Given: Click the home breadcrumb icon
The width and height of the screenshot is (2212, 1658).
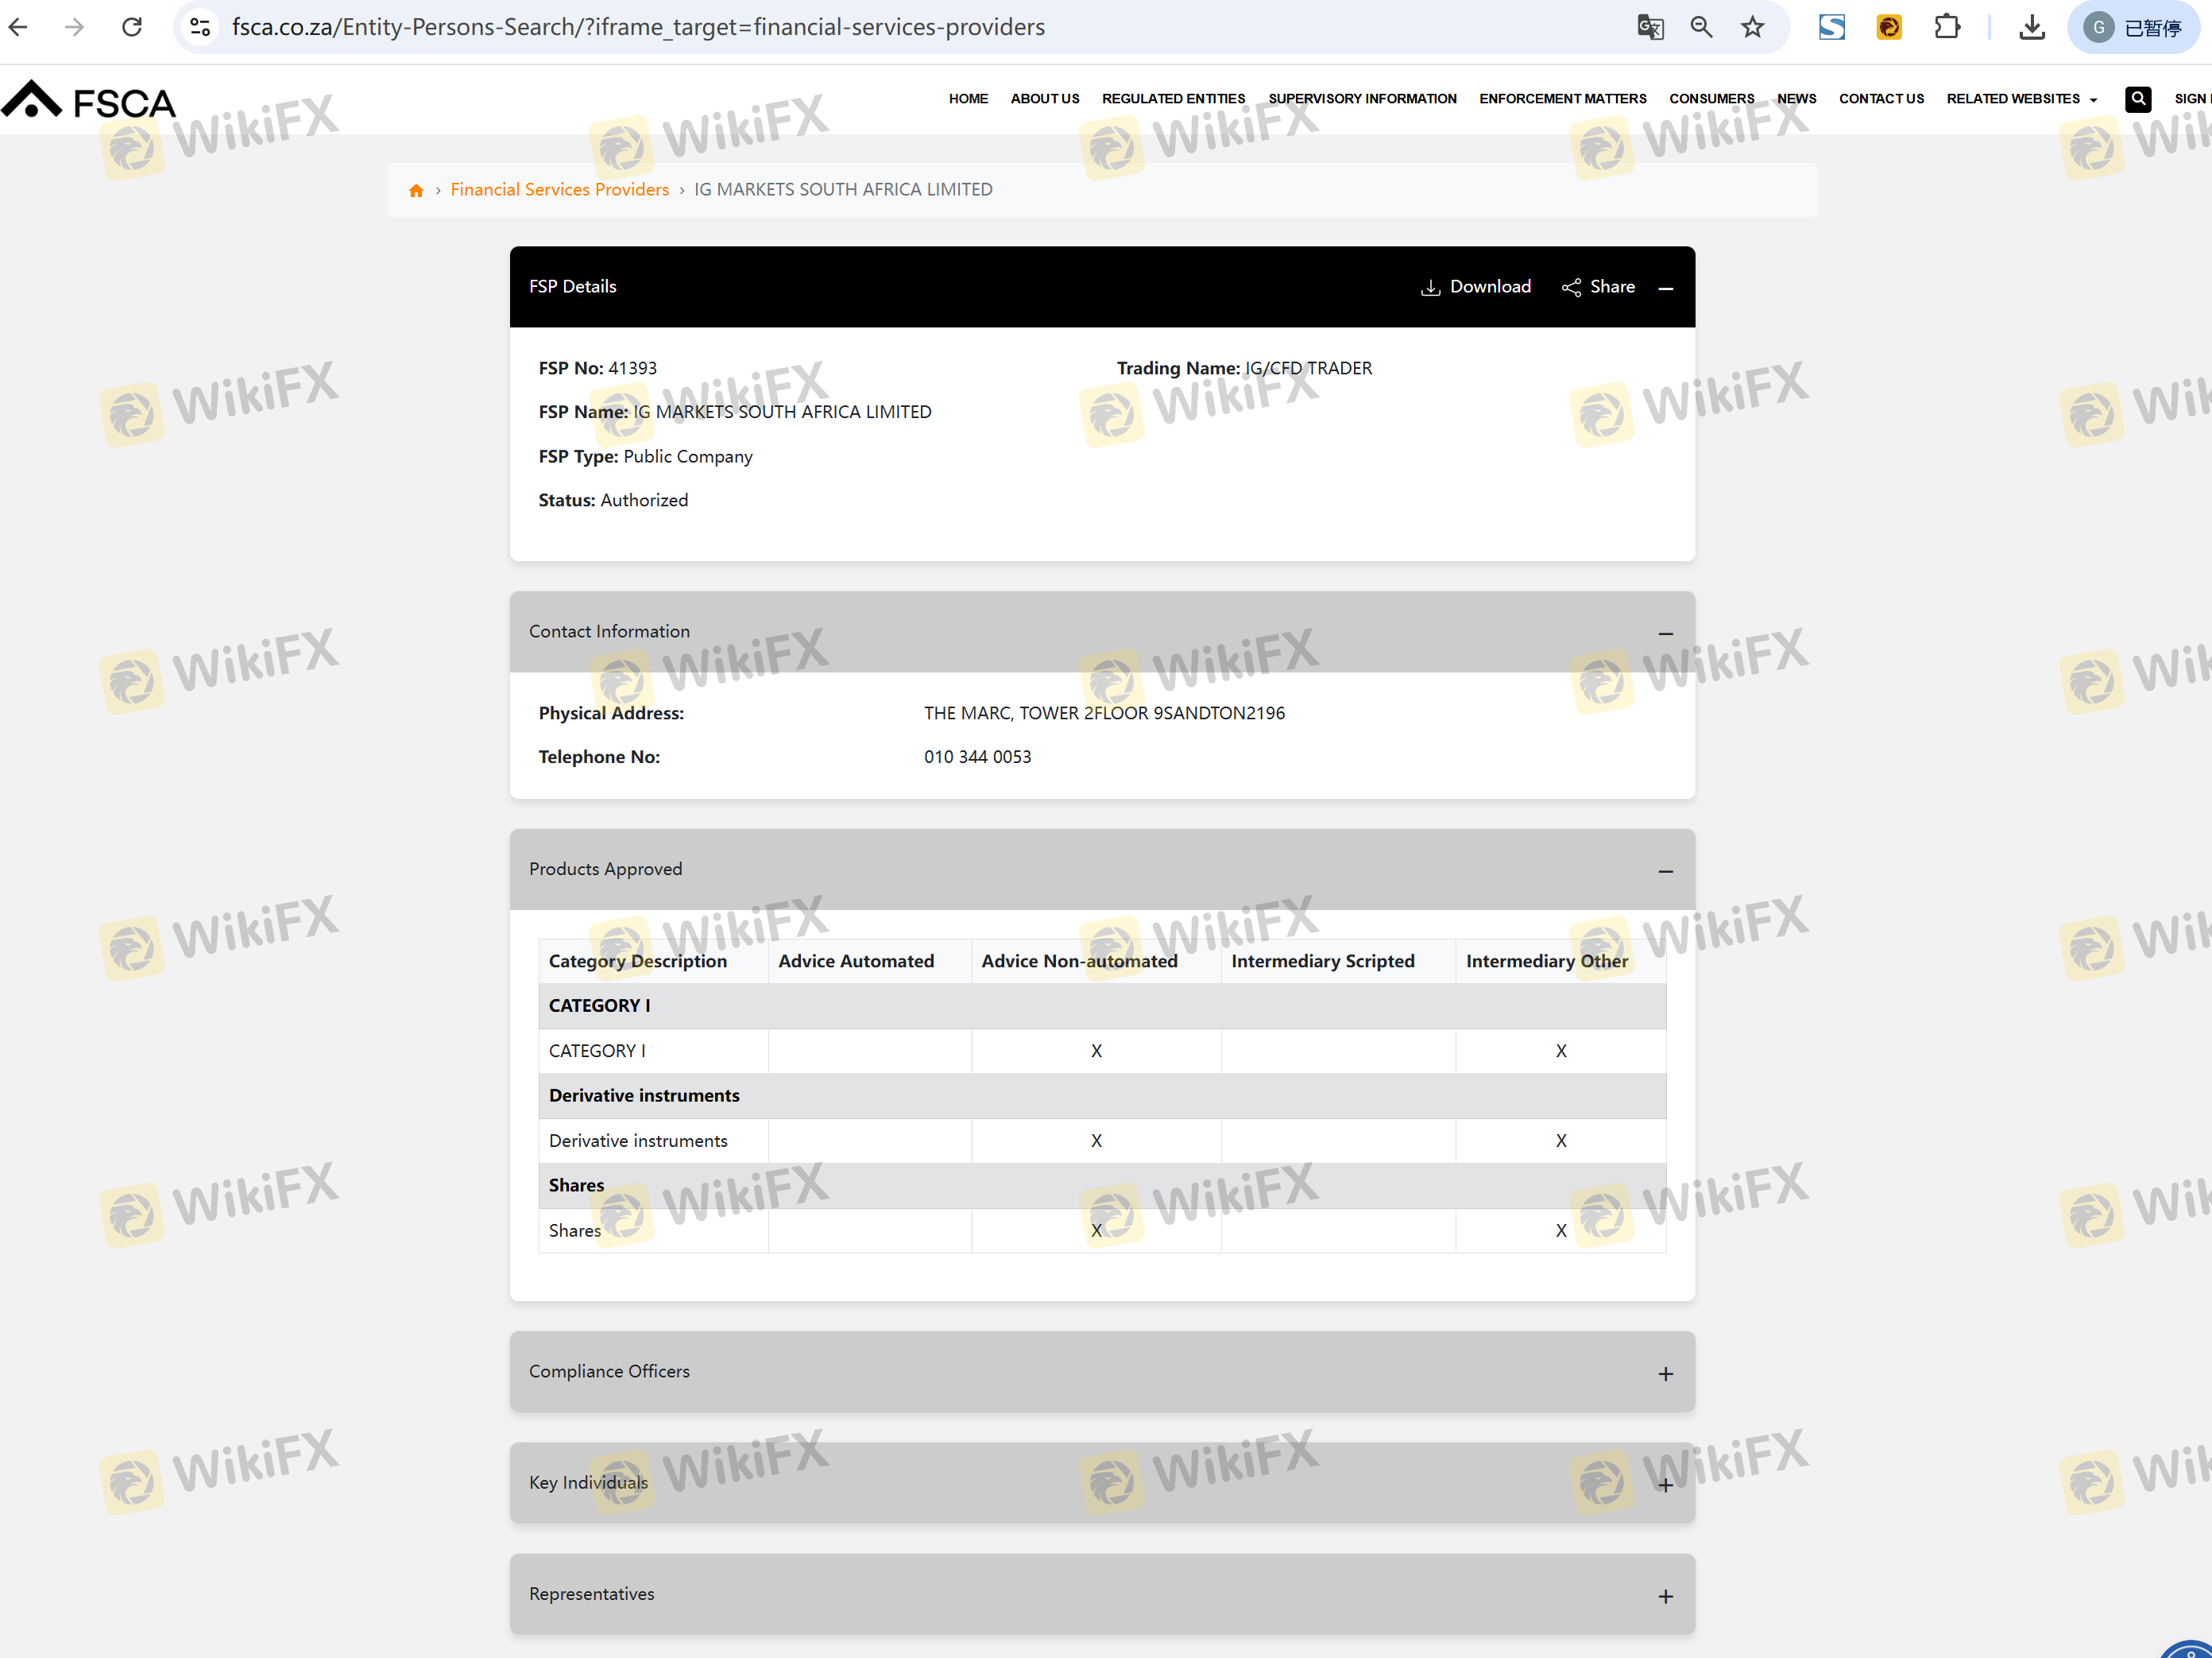Looking at the screenshot, I should 416,190.
